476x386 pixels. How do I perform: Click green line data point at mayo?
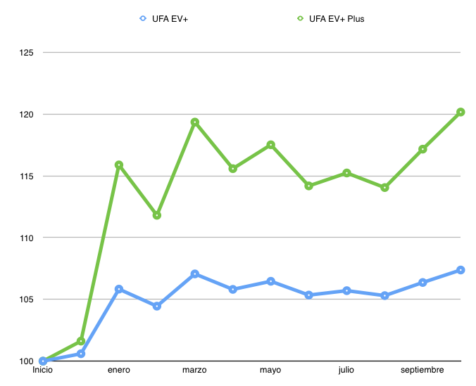pyautogui.click(x=271, y=145)
